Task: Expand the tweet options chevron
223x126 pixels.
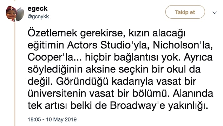Action: [215, 13]
